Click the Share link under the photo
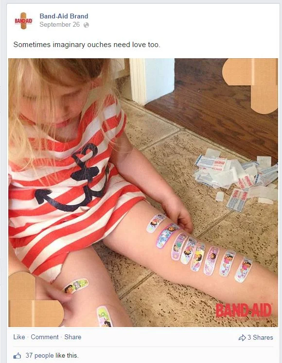 coord(73,337)
